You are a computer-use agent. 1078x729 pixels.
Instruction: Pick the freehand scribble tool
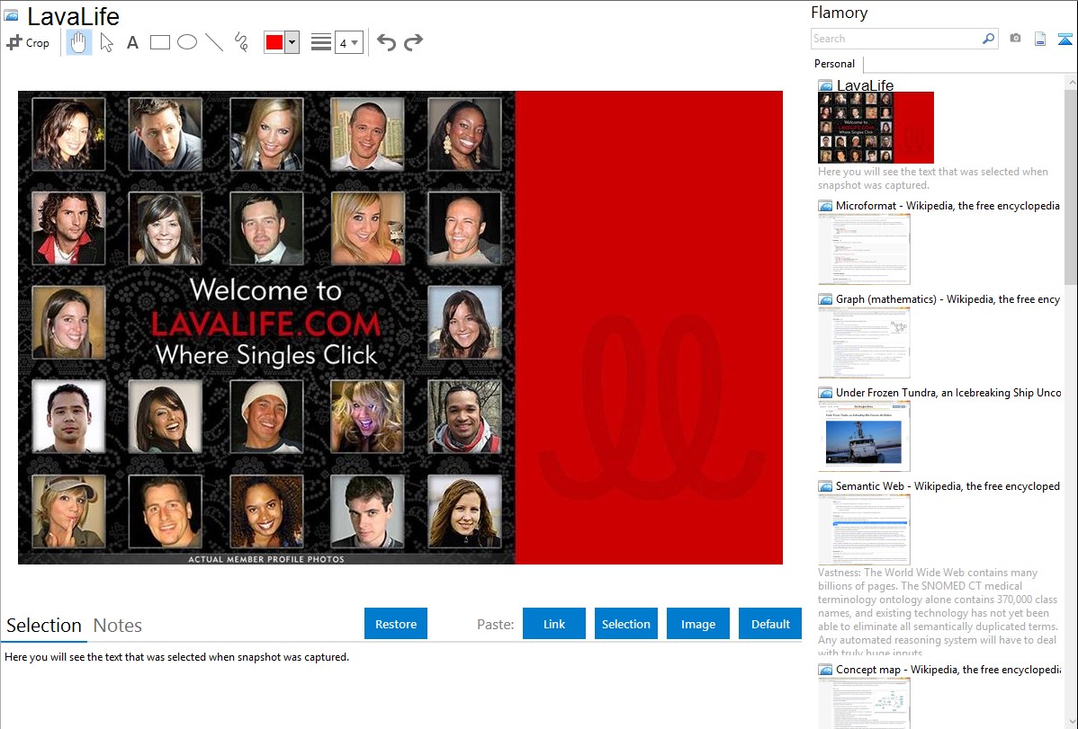[x=241, y=42]
